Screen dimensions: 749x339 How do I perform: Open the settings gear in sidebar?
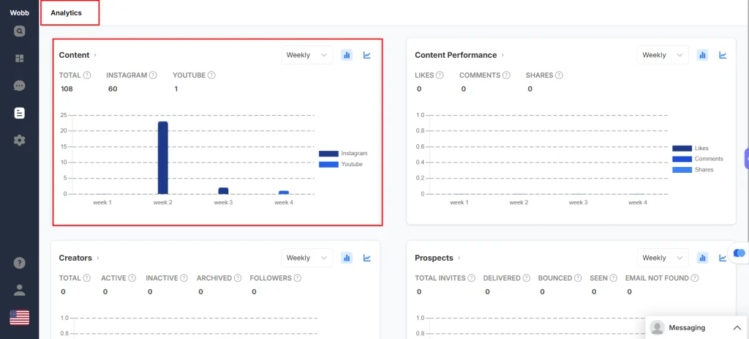(x=19, y=140)
